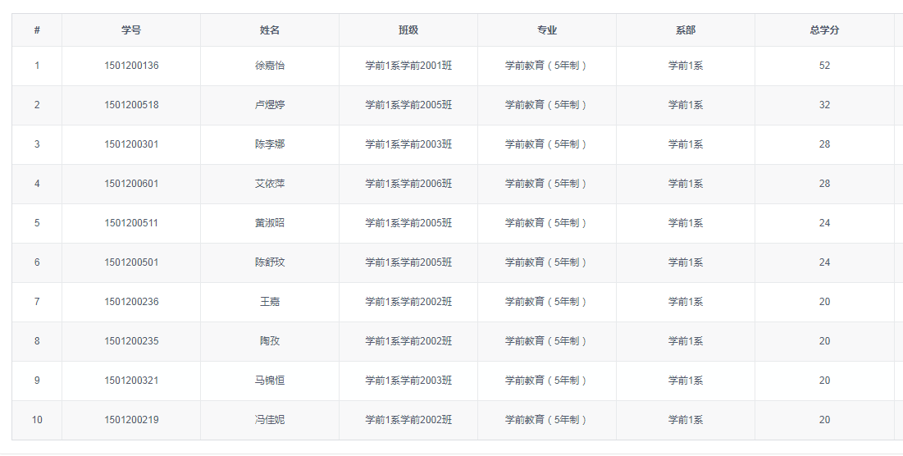Viewport: 903px width, 456px height.
Task: Click the 姓名 column header
Action: tap(270, 30)
